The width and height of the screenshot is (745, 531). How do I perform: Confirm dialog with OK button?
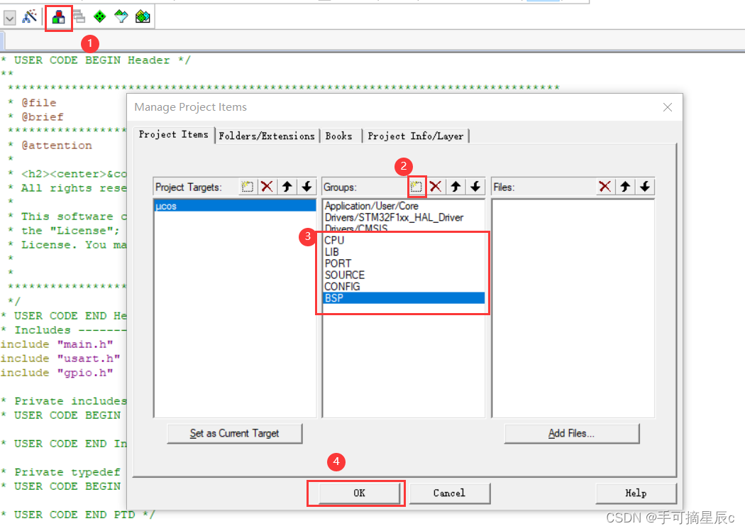coord(359,493)
